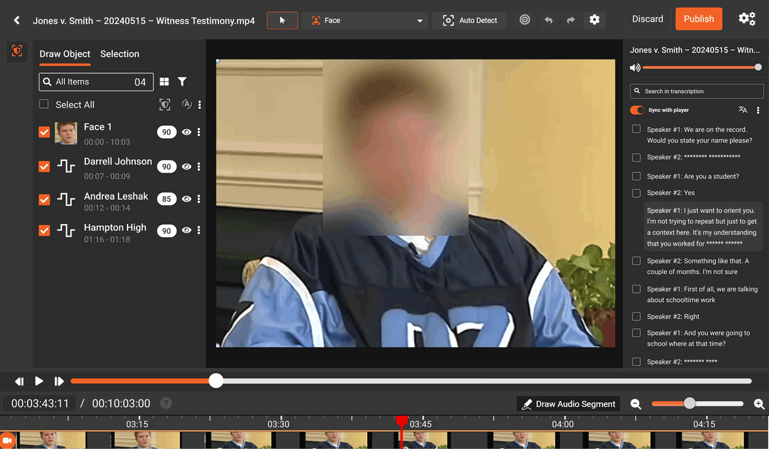The image size is (769, 449).
Task: Click the redo arrow in toolbar
Action: (570, 20)
